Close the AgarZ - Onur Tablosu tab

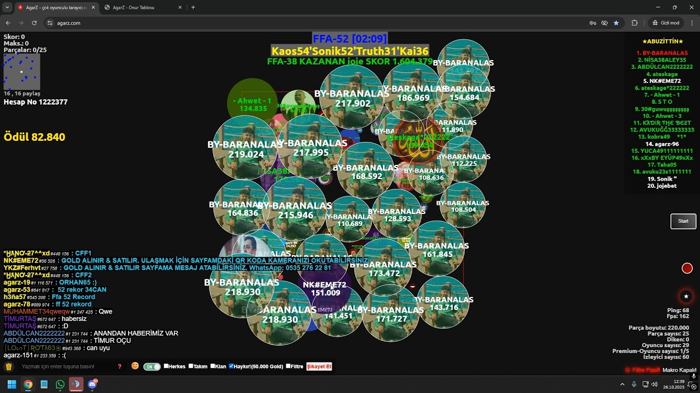click(x=180, y=8)
